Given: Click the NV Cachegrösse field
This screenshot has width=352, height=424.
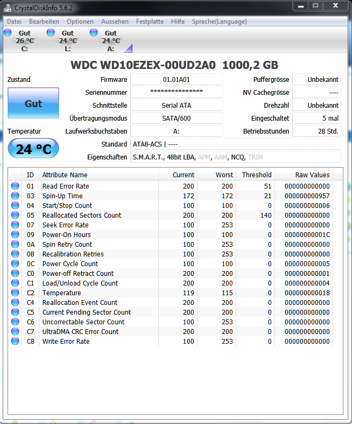Looking at the screenshot, I should (316, 92).
